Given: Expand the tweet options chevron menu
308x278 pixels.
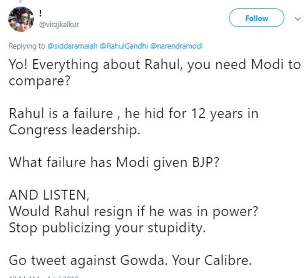Looking at the screenshot, I should tap(298, 19).
